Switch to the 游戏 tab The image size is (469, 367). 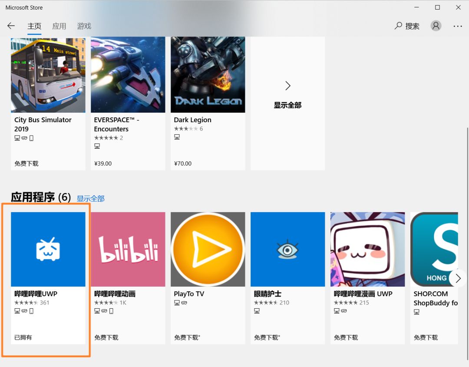click(x=84, y=26)
